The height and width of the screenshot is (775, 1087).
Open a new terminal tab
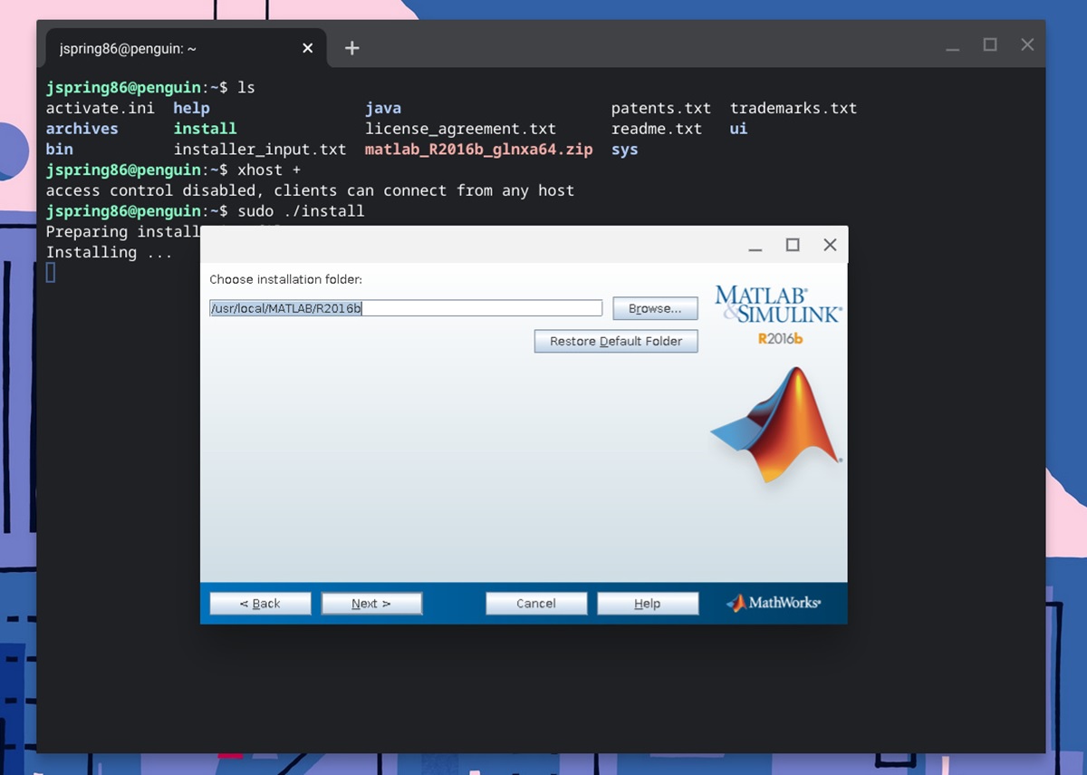351,47
